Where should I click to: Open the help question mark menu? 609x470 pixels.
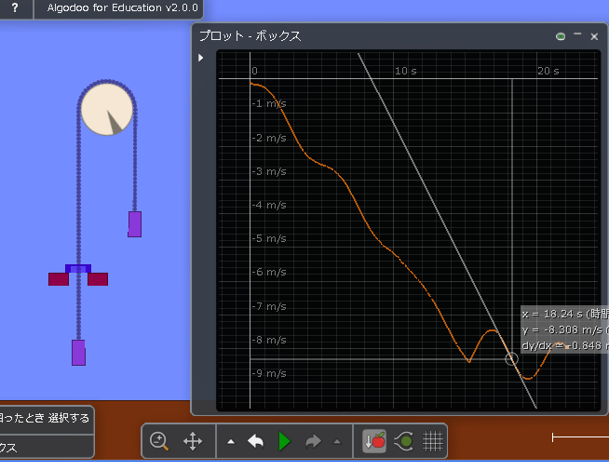point(15,7)
